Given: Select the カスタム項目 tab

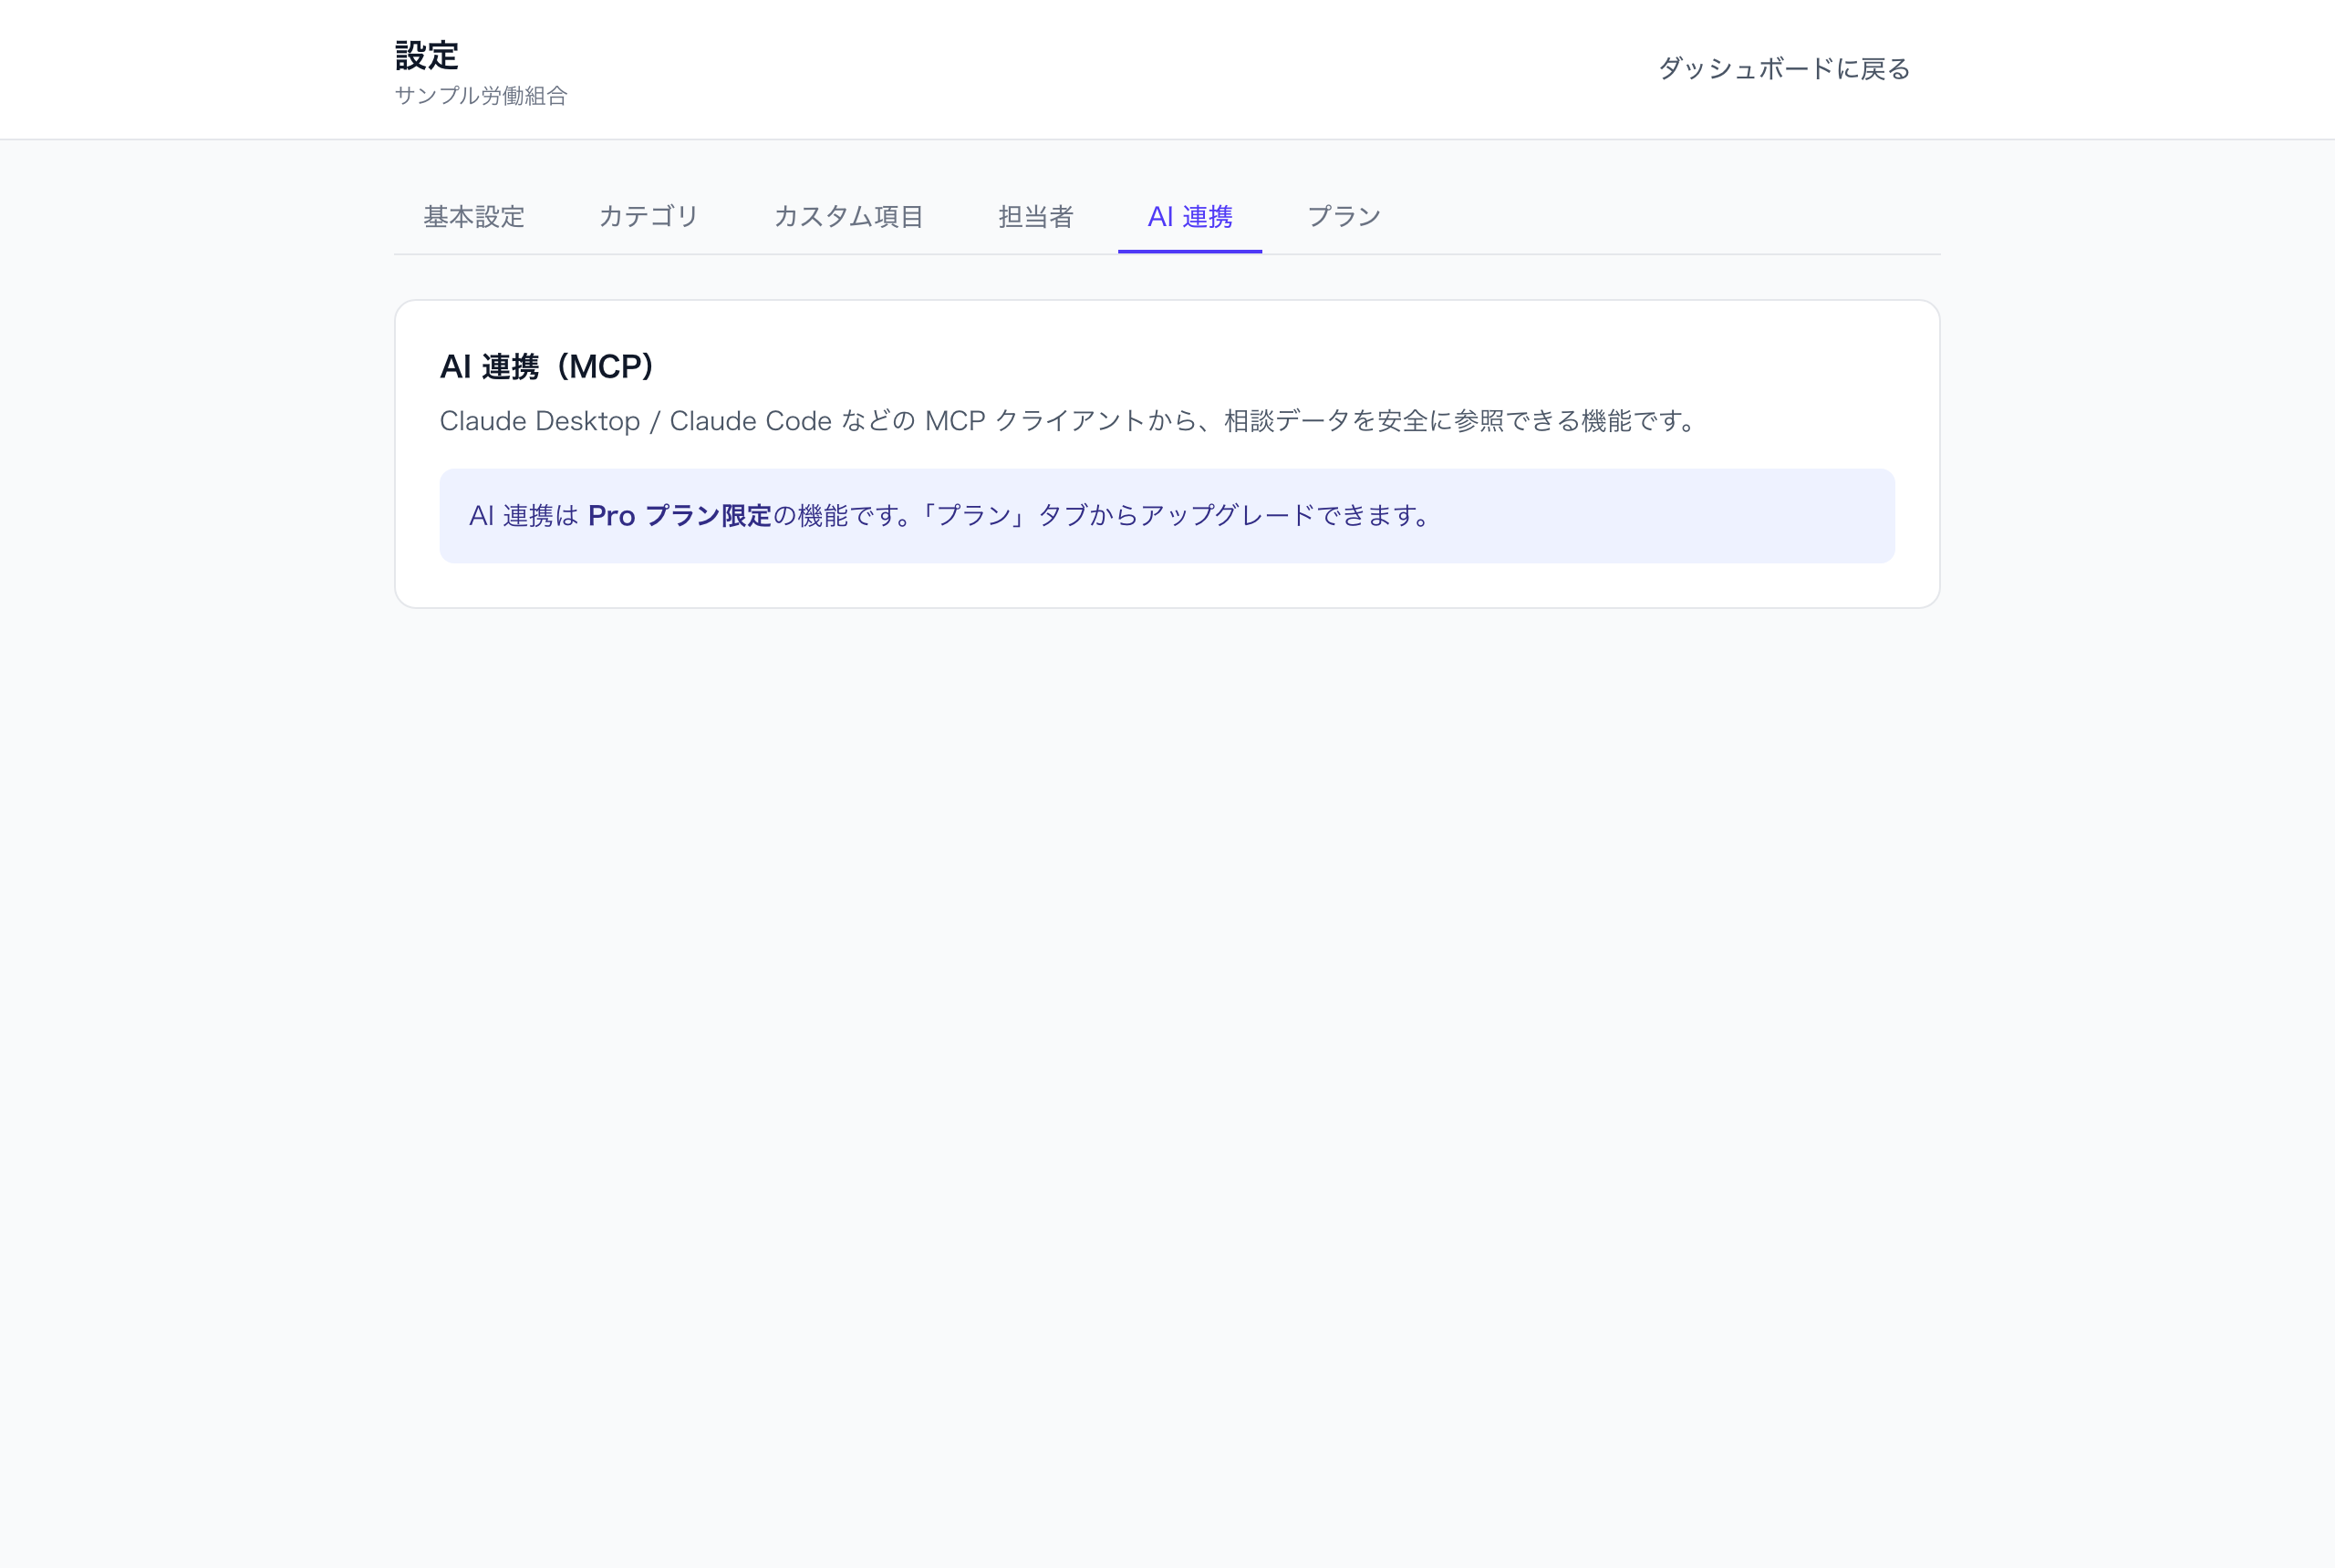Looking at the screenshot, I should pyautogui.click(x=848, y=217).
